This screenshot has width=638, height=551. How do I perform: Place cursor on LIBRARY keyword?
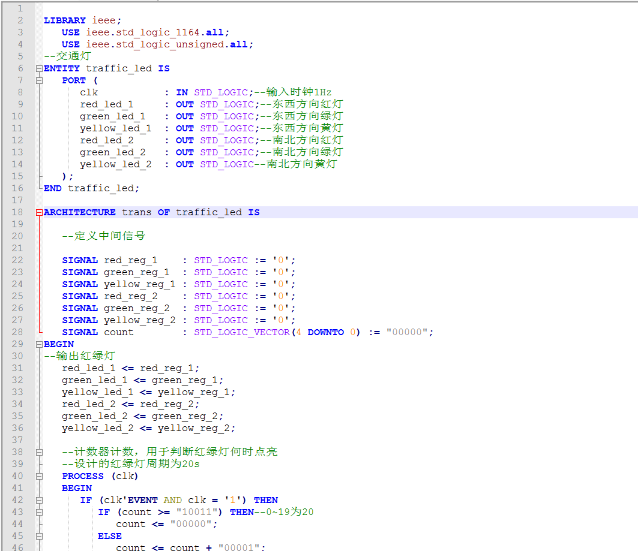coord(64,20)
